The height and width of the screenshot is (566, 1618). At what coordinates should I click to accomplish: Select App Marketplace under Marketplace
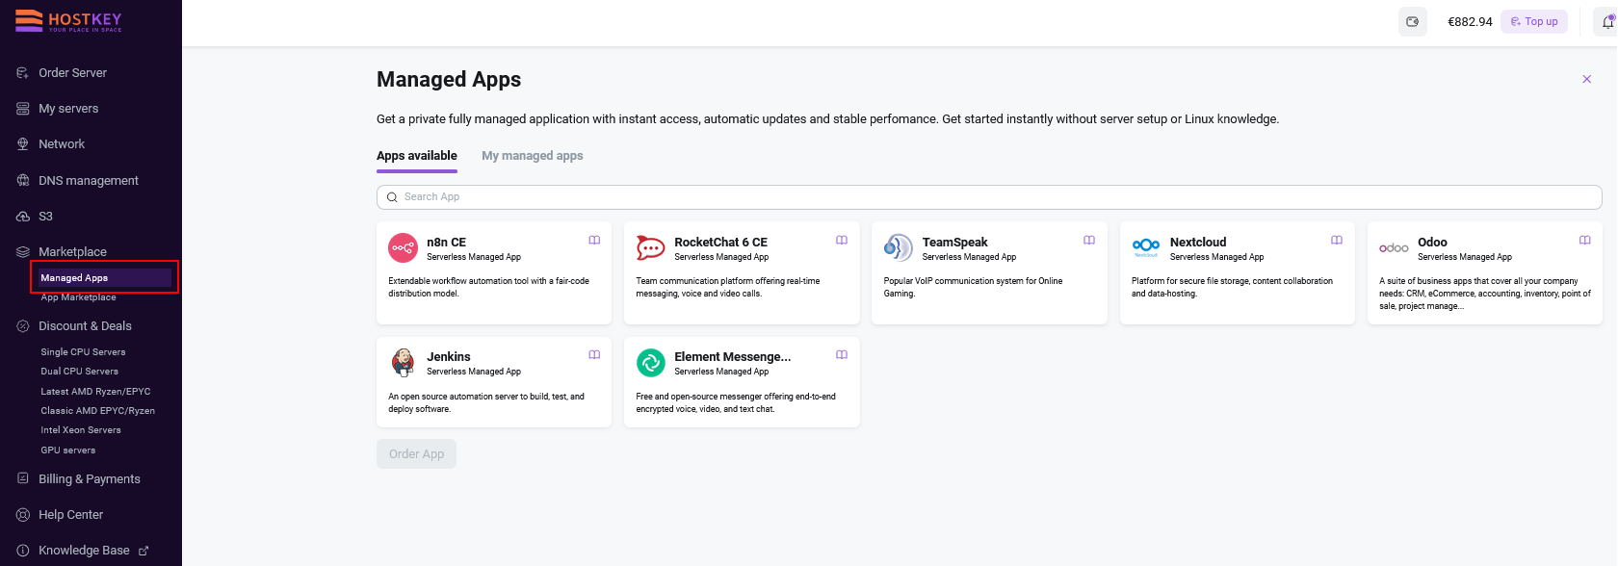[78, 297]
